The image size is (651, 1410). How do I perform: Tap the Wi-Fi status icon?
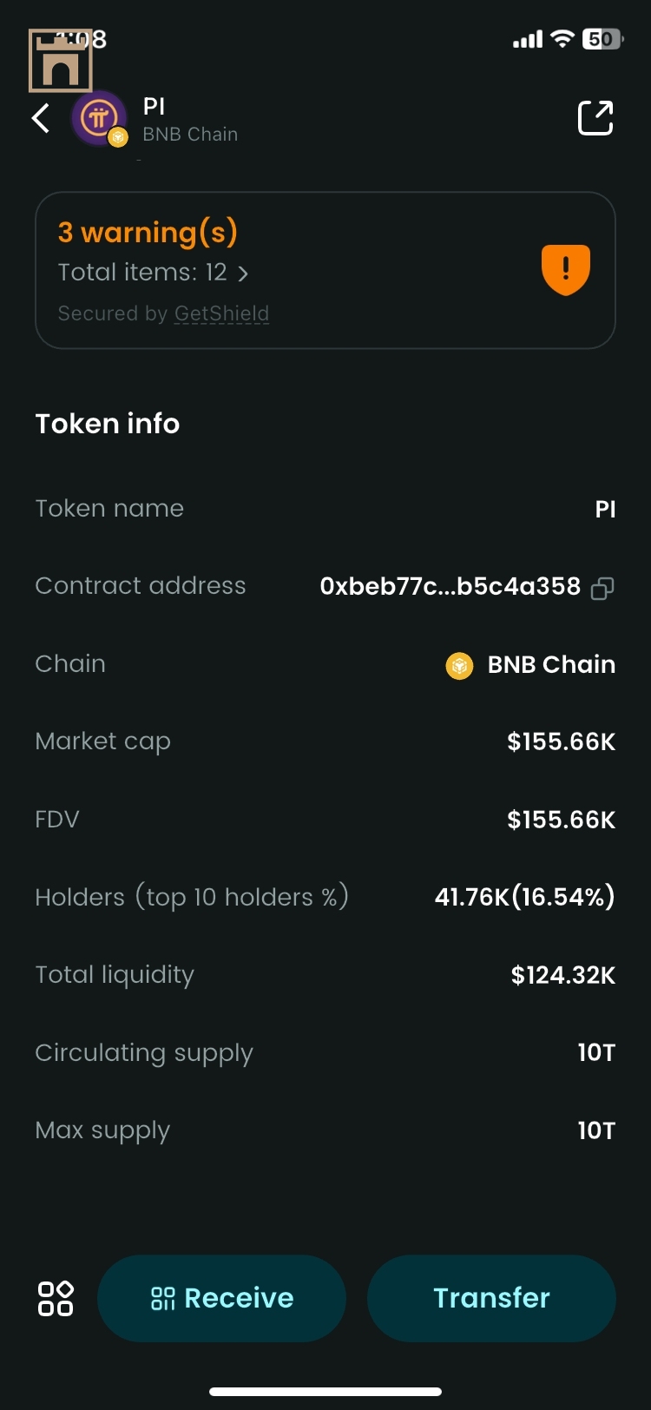pyautogui.click(x=562, y=39)
